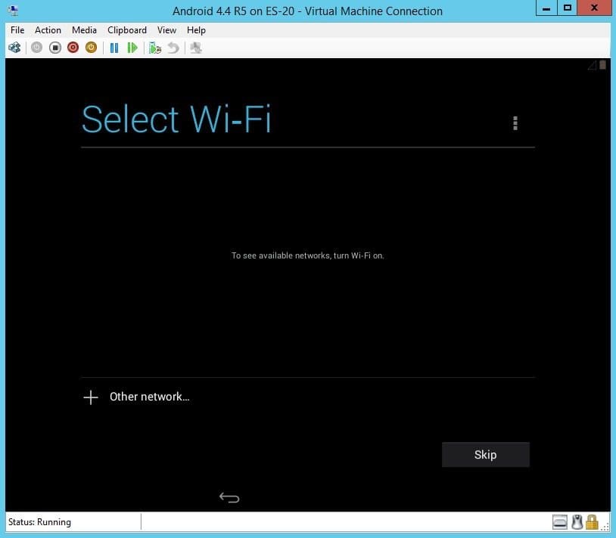Open the Help menu
This screenshot has height=538, width=616.
coord(196,30)
